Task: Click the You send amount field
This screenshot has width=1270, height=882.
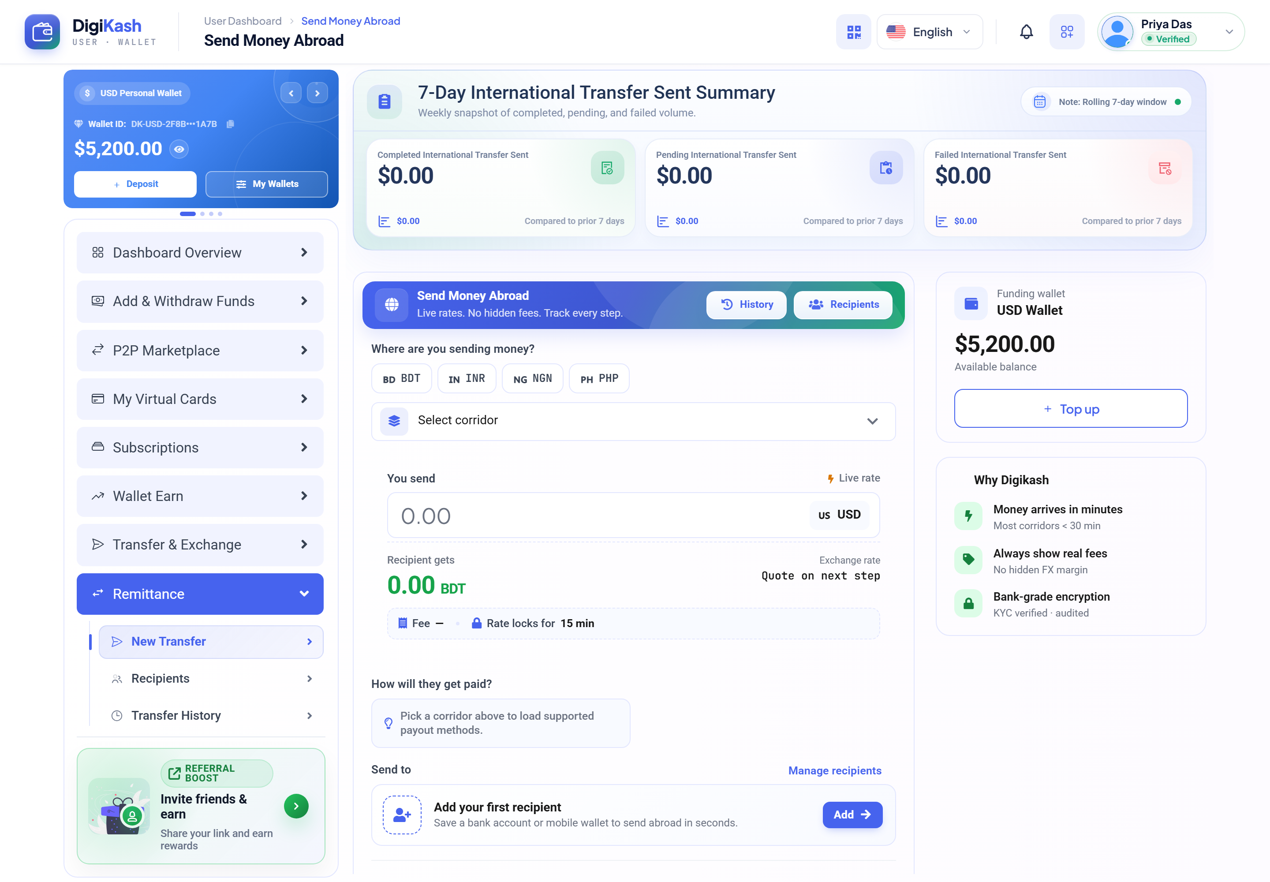Action: point(633,516)
